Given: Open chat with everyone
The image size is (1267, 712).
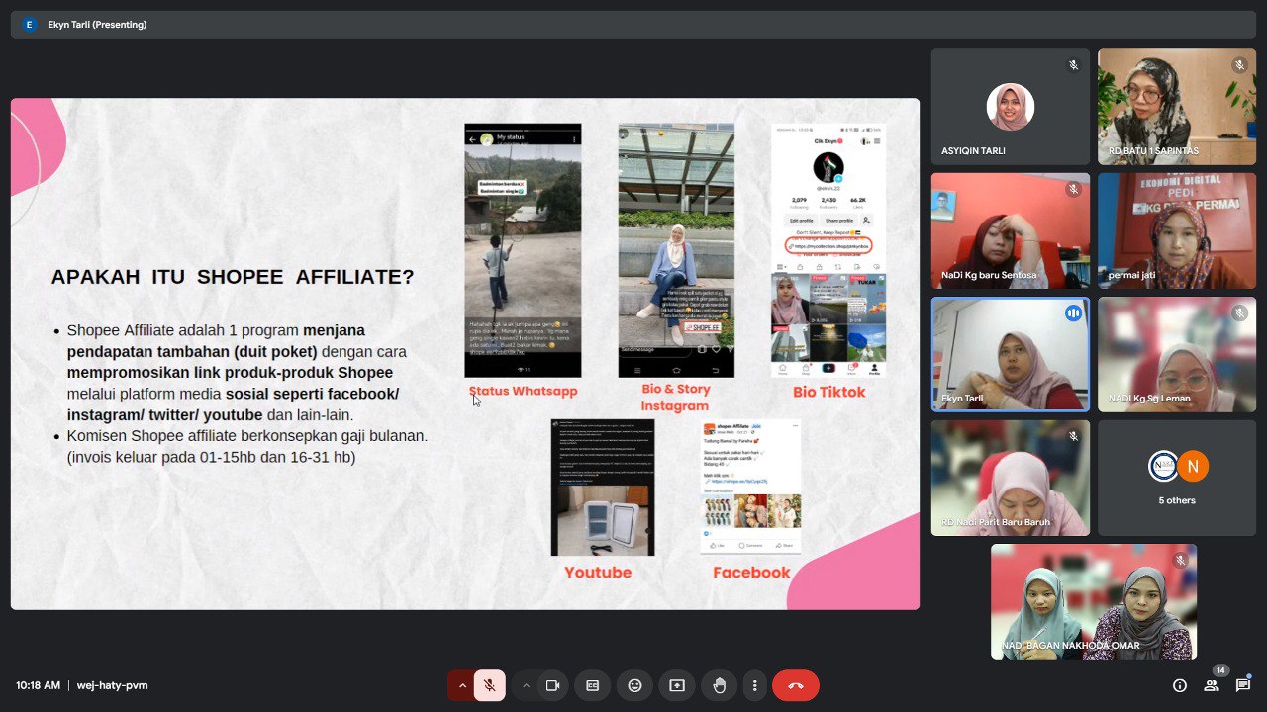Looking at the screenshot, I should (1243, 685).
